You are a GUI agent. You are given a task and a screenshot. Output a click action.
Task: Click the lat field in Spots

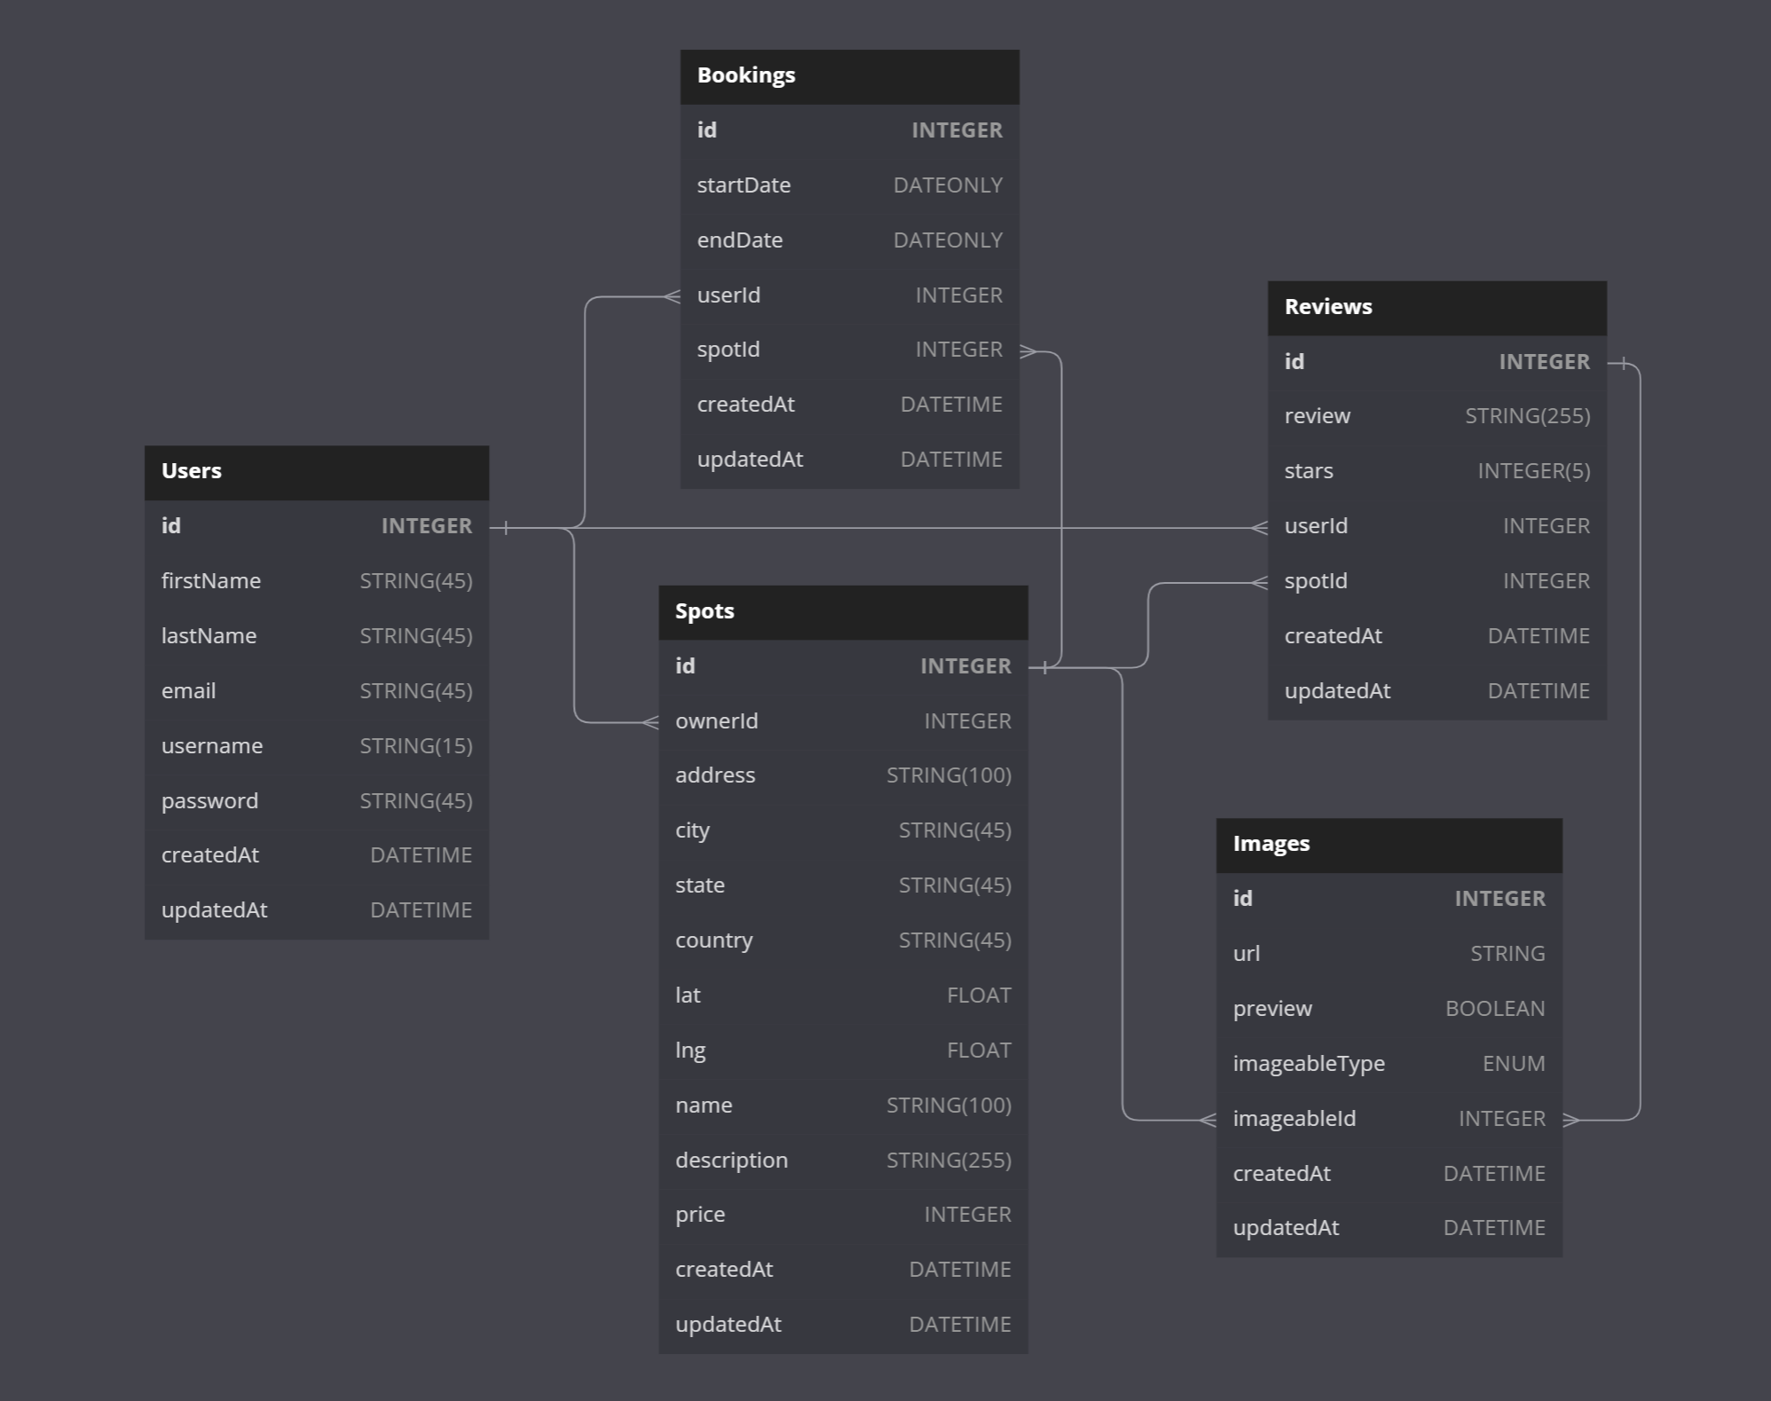pos(842,996)
